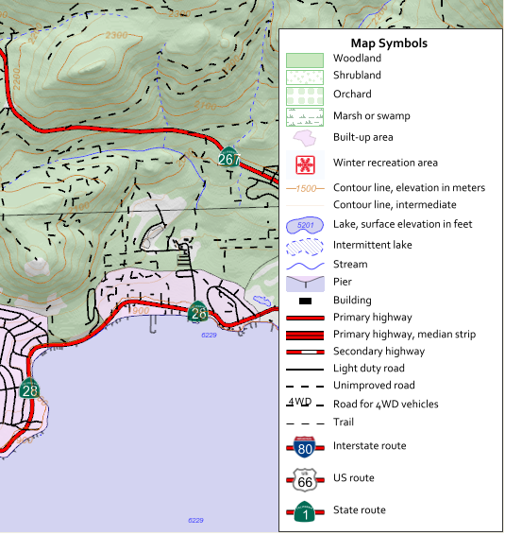Click the Intermittent lake hatched symbol
The height and width of the screenshot is (535, 505).
tap(305, 247)
